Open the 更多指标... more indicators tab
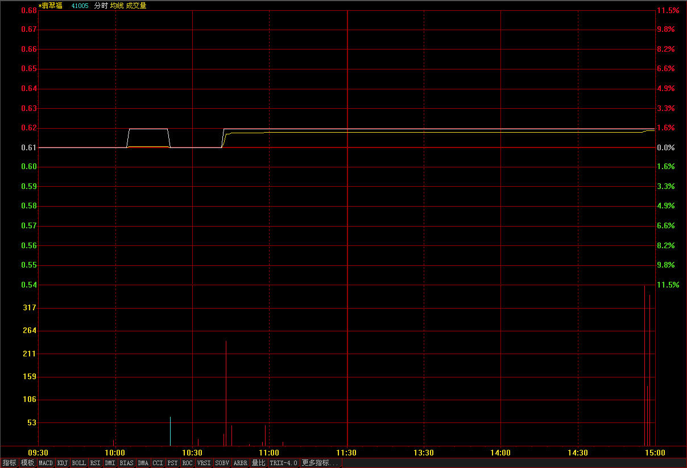The width and height of the screenshot is (687, 468). click(320, 463)
